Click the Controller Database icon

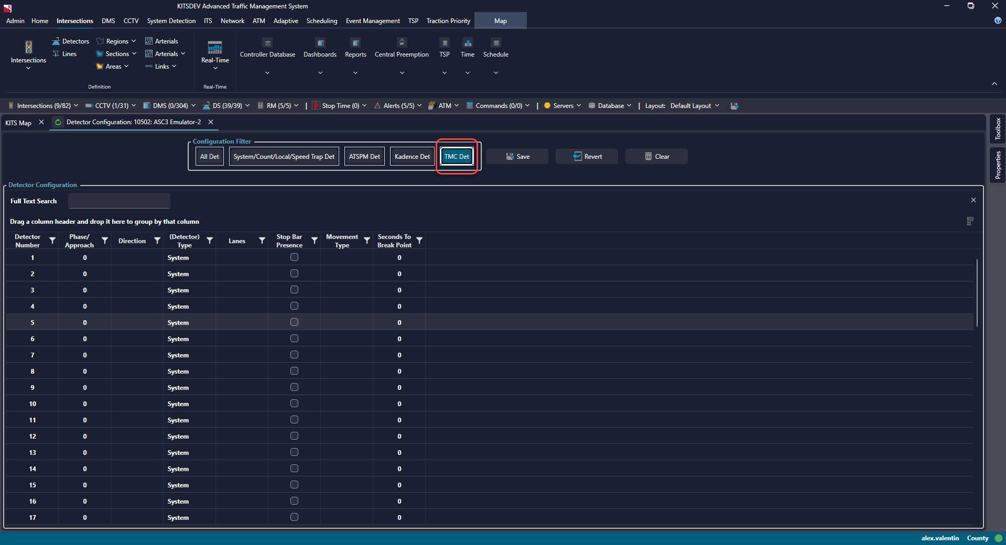[267, 43]
